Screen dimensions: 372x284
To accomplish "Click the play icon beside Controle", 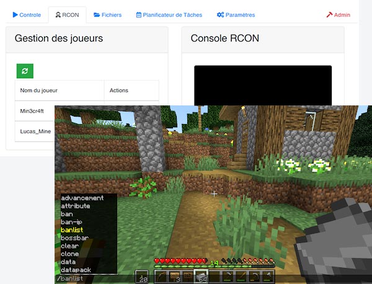I will (x=15, y=15).
